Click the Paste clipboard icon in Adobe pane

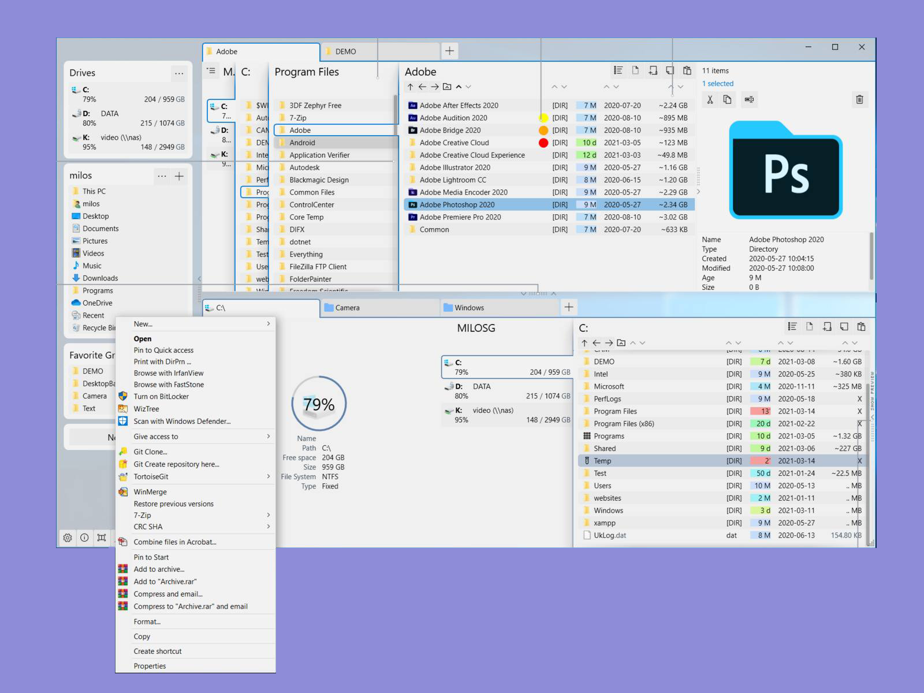(x=687, y=70)
